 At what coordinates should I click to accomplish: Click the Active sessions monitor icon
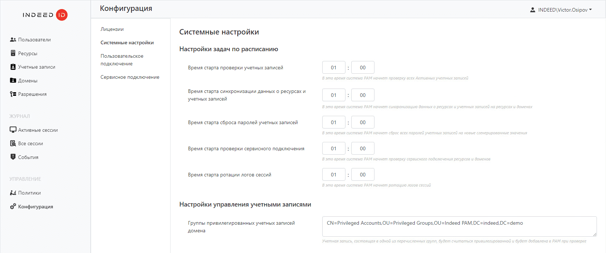(x=13, y=130)
